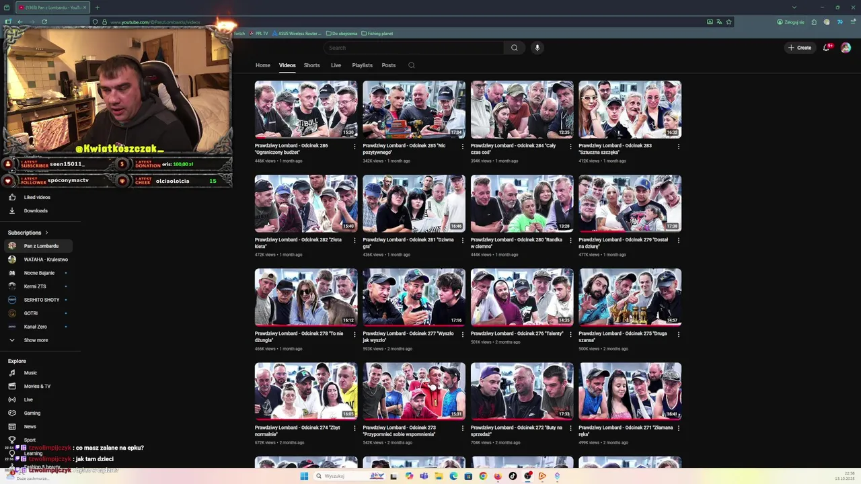Image resolution: width=861 pixels, height=484 pixels.
Task: Open options menu for Odcinek 286
Action: [354, 147]
